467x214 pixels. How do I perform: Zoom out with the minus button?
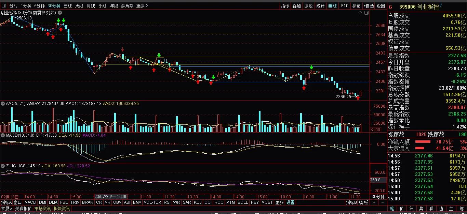382,202
